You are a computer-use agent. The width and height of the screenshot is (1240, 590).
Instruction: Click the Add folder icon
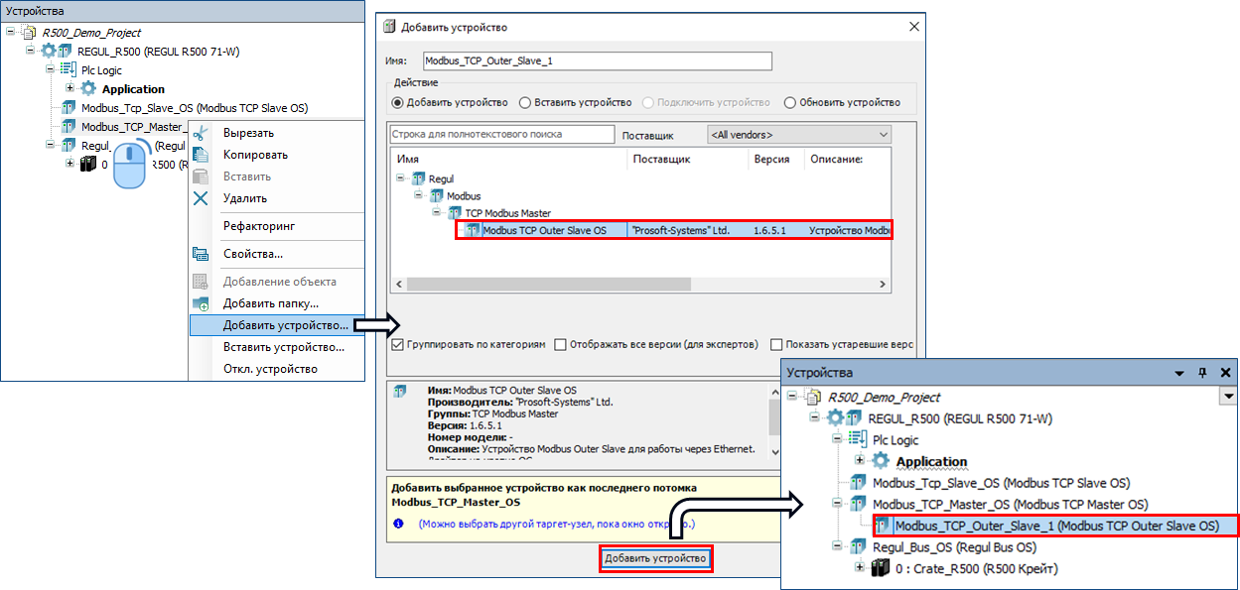pos(201,303)
